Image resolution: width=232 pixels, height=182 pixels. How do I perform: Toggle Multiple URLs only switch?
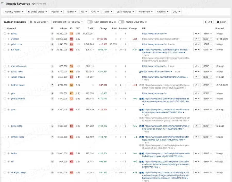(x=121, y=22)
